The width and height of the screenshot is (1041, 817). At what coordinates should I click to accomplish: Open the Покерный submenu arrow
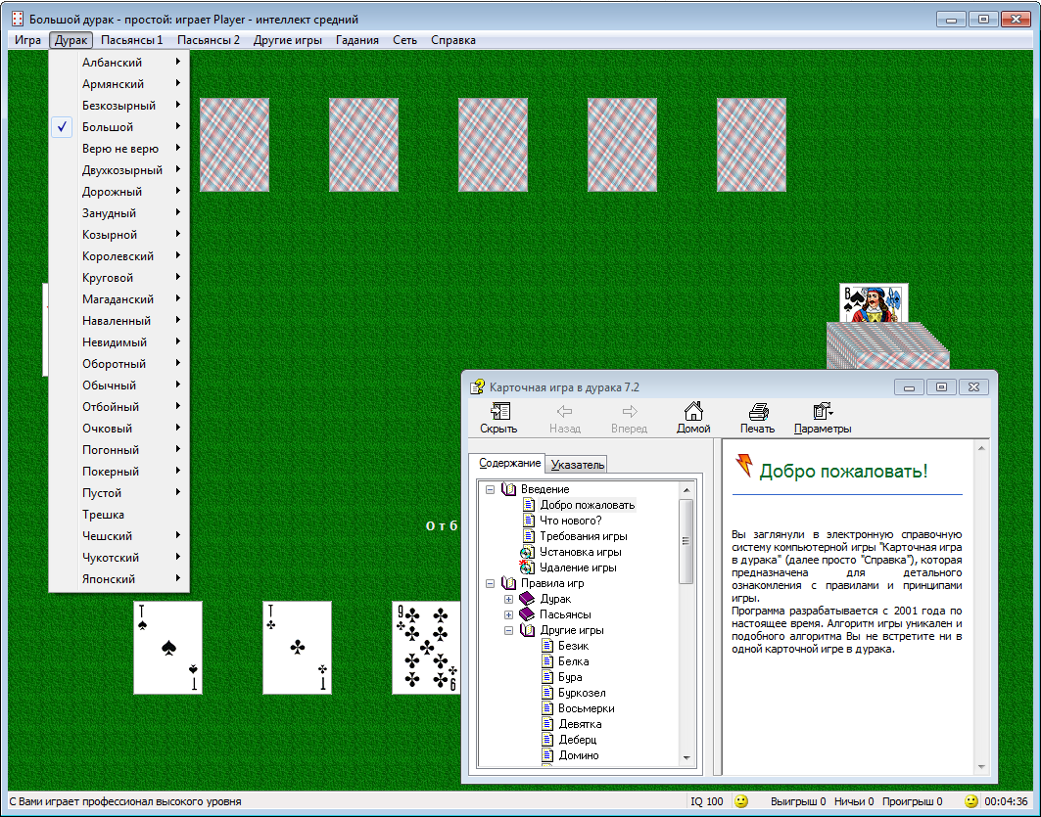pyautogui.click(x=178, y=471)
